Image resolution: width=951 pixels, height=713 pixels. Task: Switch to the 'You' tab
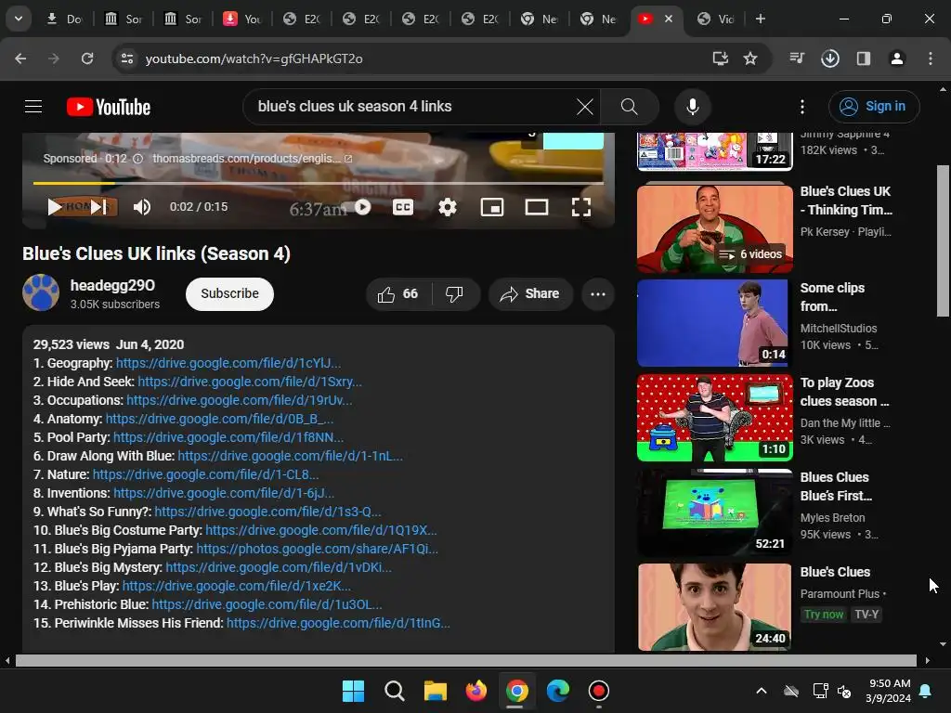(x=242, y=19)
